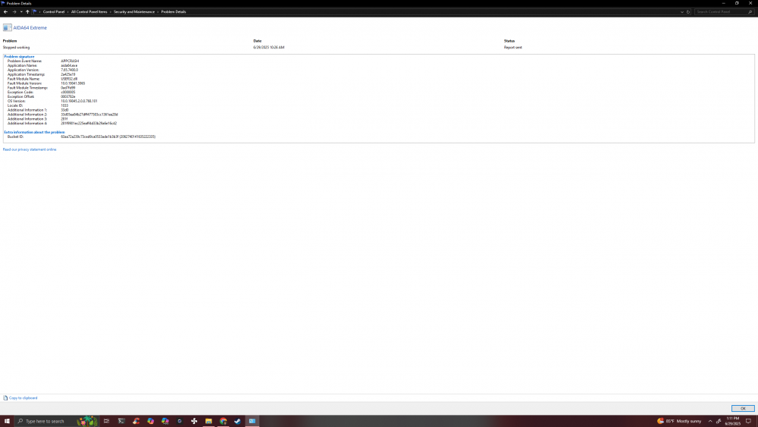Open the Copilot icon in the taskbar
Screen dimensions: 758x427
click(150, 421)
